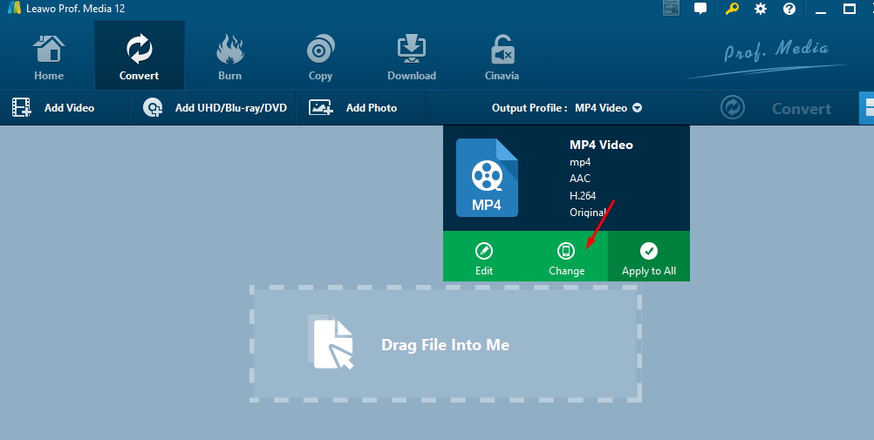Click the MP4 file format thumbnail

(487, 178)
